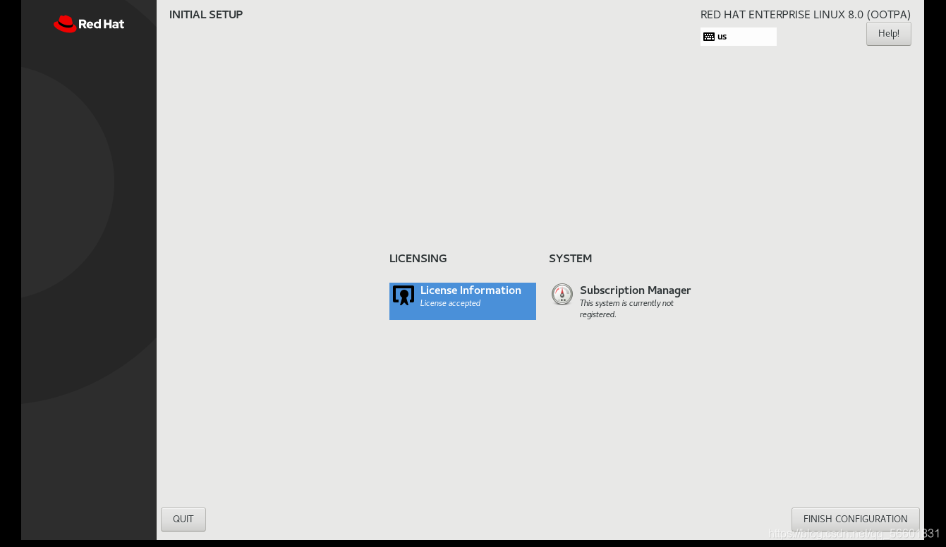946x547 pixels.
Task: Select the us keyboard layout indicator
Action: click(739, 37)
